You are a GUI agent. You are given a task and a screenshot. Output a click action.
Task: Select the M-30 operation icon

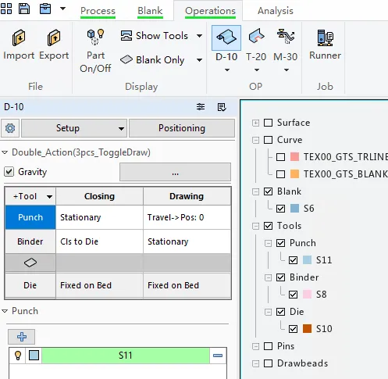point(286,37)
